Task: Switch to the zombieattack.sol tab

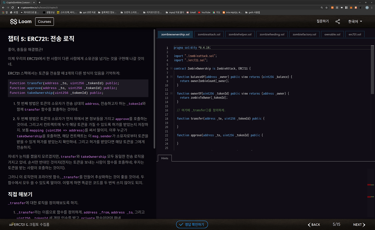Action: [209, 34]
